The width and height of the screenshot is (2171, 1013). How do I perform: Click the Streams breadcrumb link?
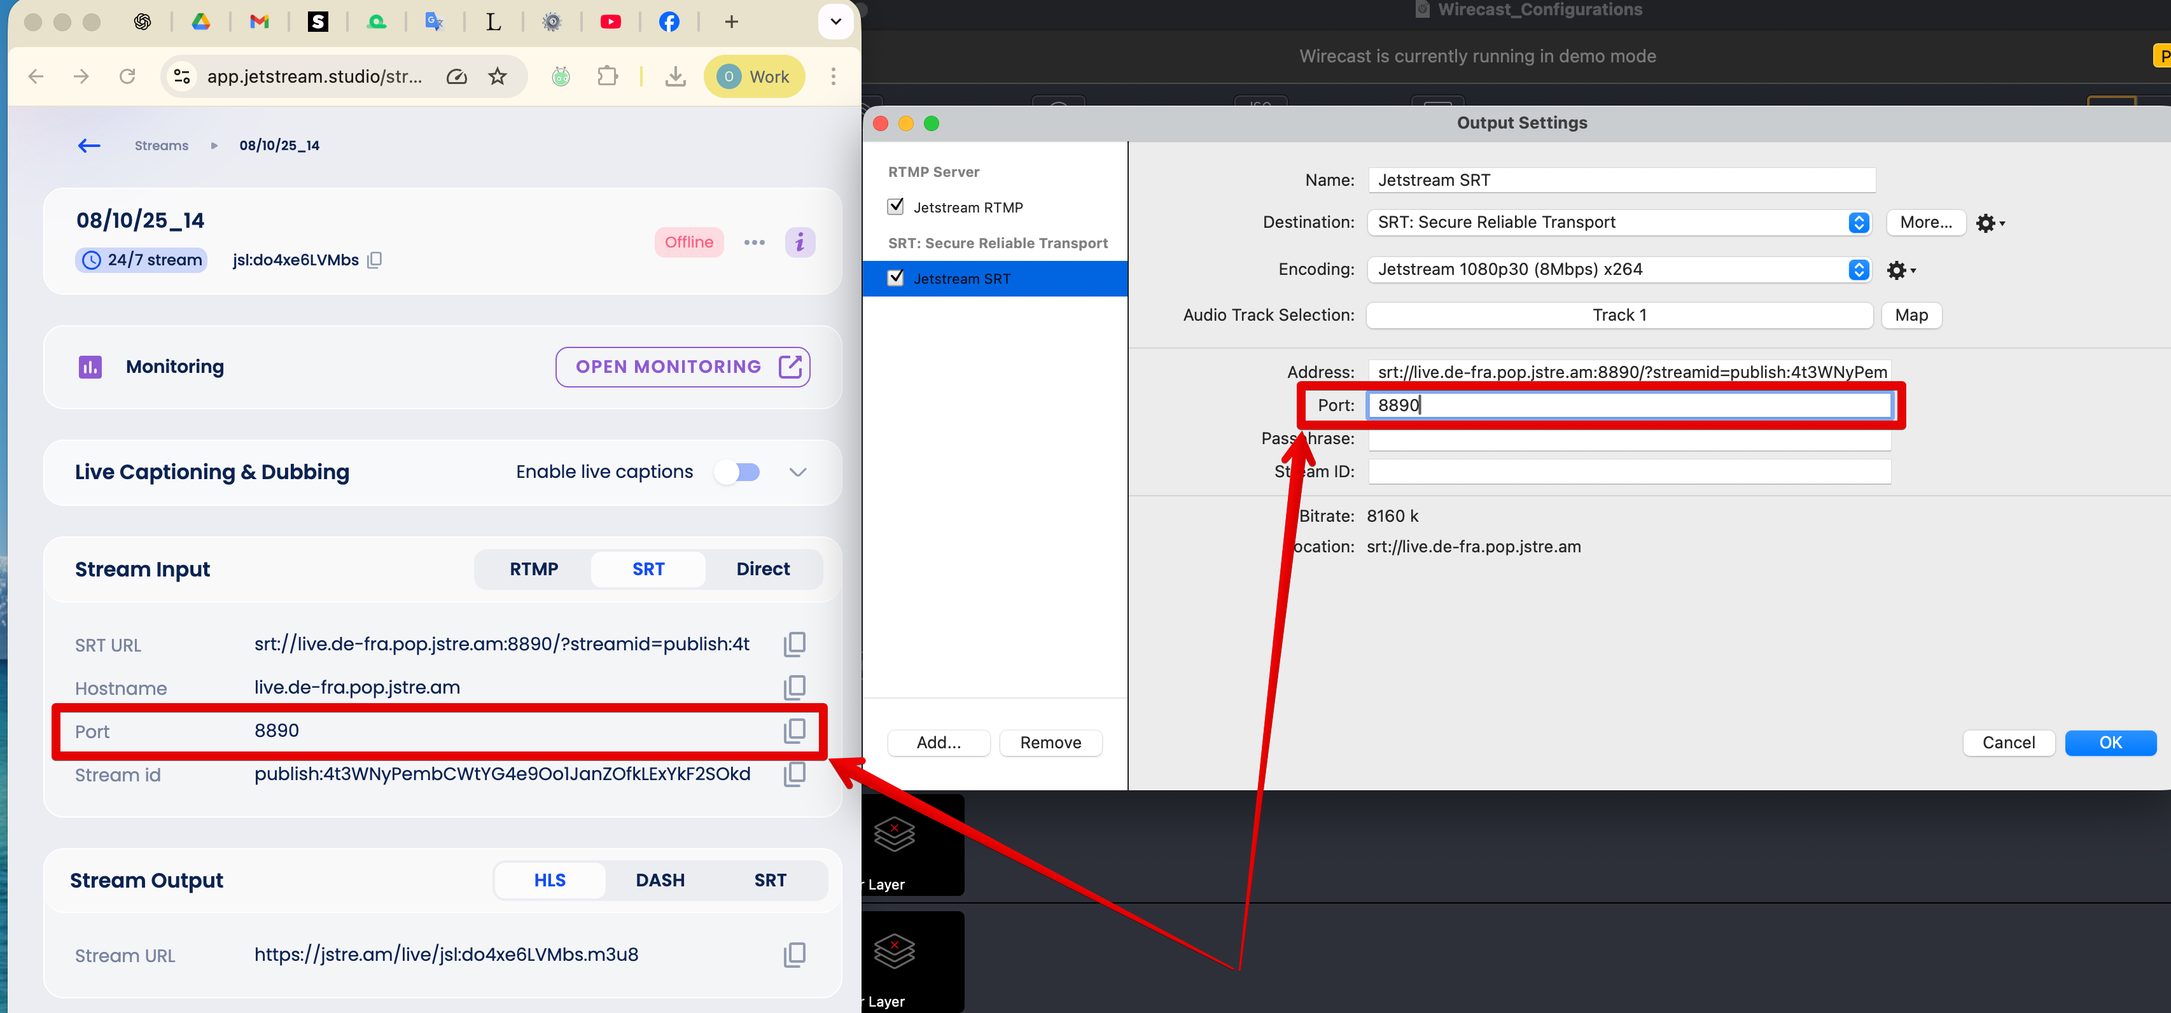pos(162,146)
